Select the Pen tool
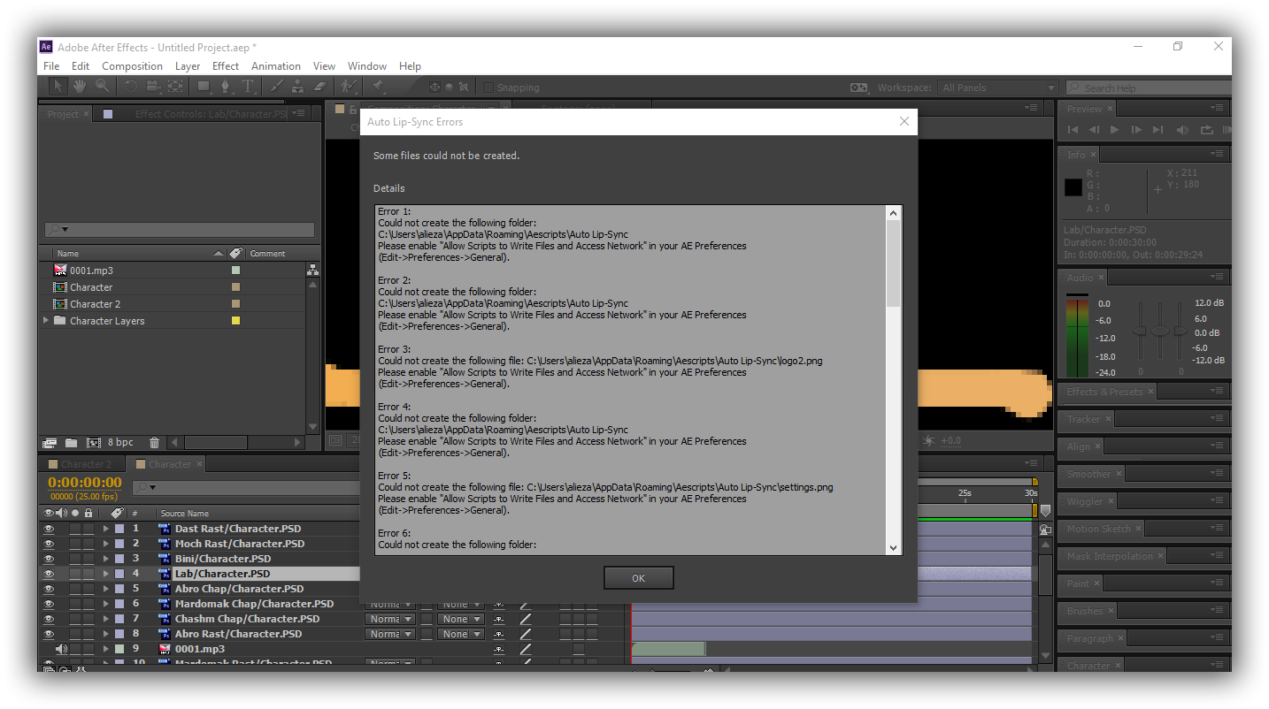Screen dimensions: 1269x709 (x=226, y=86)
